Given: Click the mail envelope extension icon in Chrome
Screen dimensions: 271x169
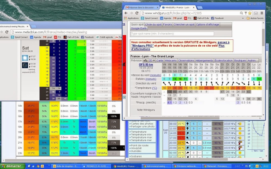Looking at the screenshot, I should (256, 13).
